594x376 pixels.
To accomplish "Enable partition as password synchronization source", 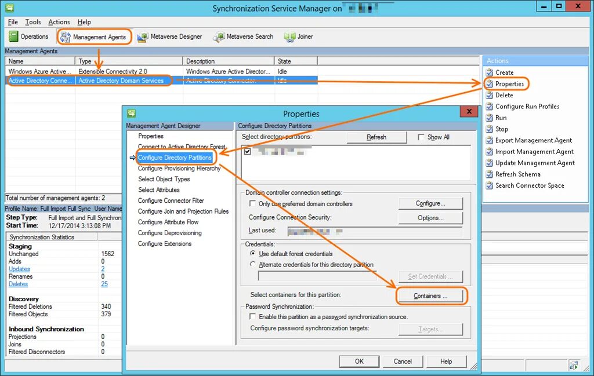I will [252, 316].
